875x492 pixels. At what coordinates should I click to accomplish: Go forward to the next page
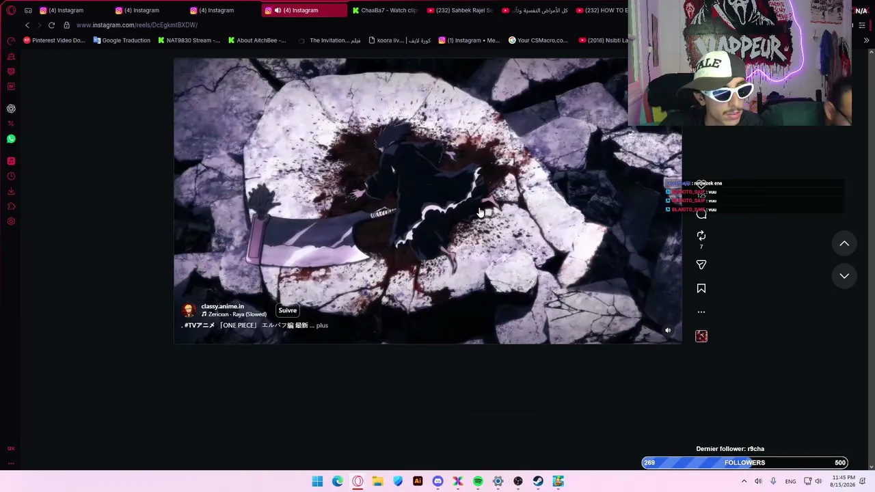tap(39, 25)
